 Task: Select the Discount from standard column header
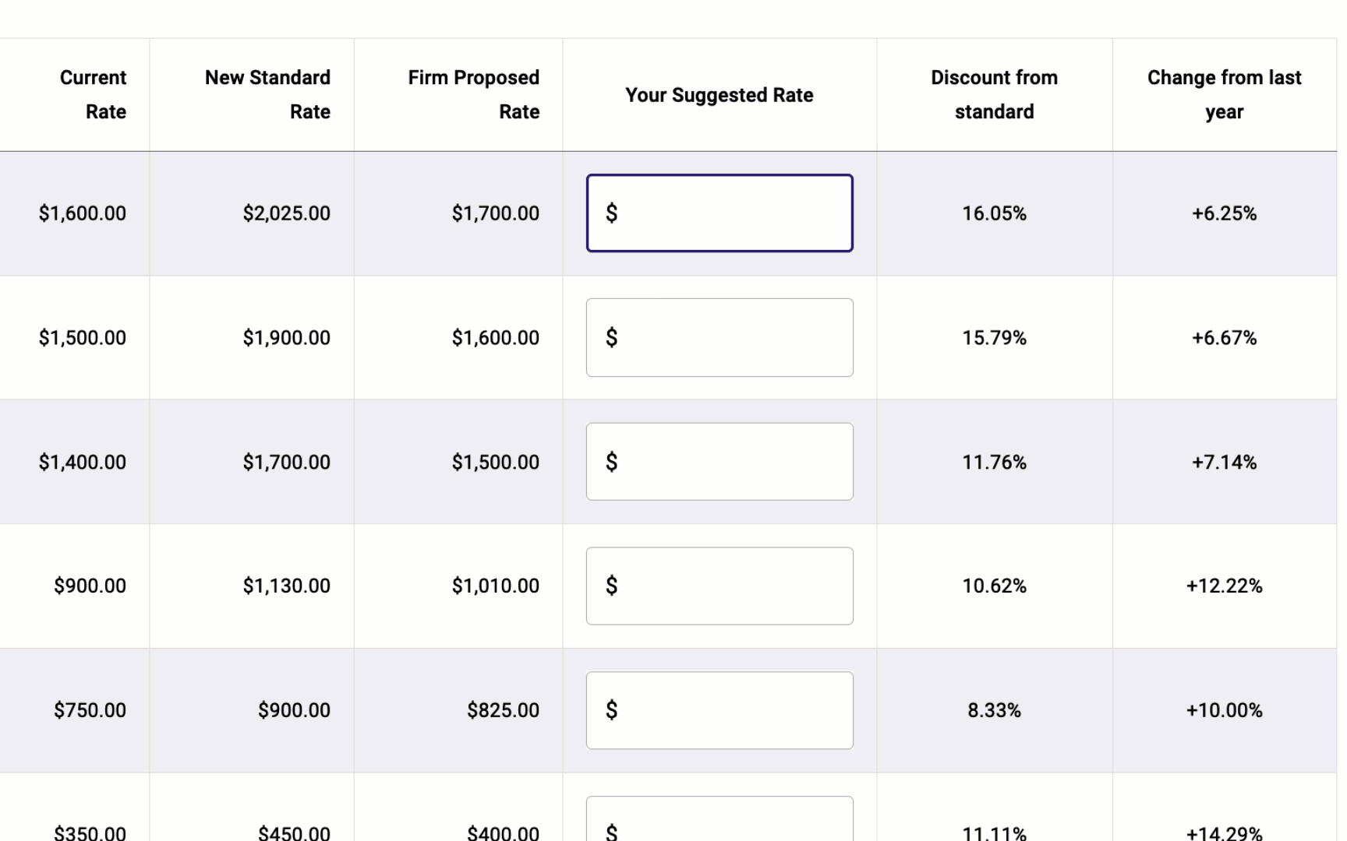coord(994,94)
